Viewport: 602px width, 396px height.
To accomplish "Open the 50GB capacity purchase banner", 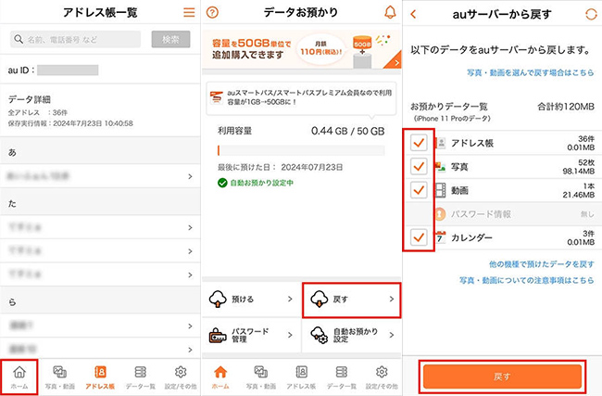I will 301,49.
